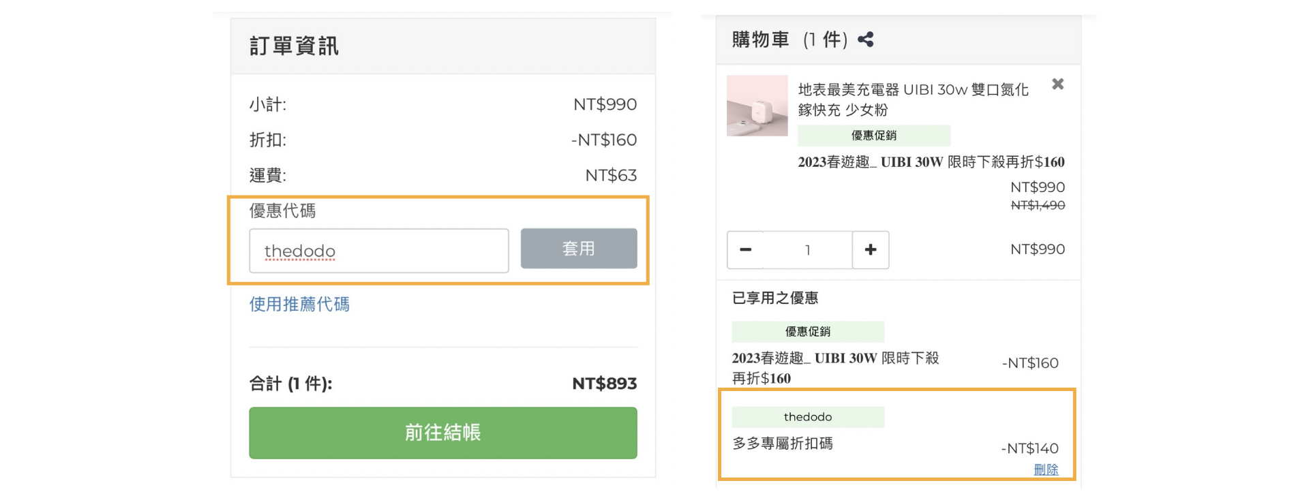The width and height of the screenshot is (1309, 498).
Task: Click 刪除 to remove thedodo coupon
Action: (1046, 469)
